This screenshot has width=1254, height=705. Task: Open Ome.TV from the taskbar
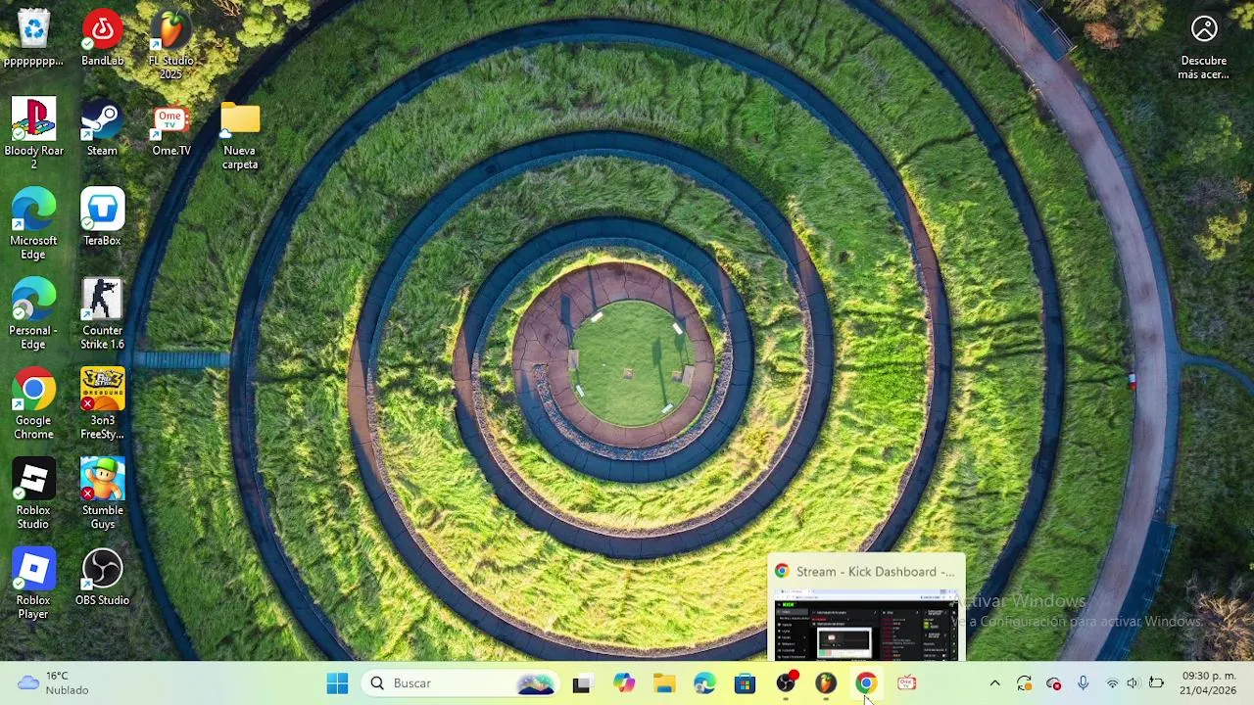coord(906,683)
